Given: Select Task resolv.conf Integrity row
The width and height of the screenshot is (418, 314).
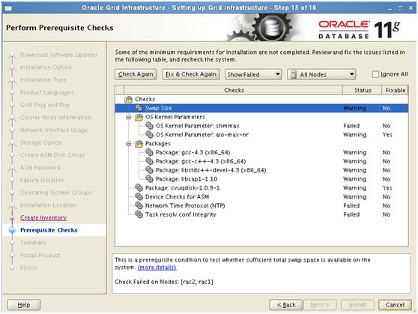Looking at the screenshot, I should pyautogui.click(x=261, y=214).
